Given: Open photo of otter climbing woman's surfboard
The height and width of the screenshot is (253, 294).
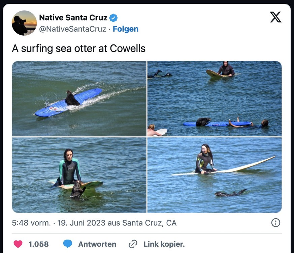Looking at the screenshot, I should tap(79, 175).
